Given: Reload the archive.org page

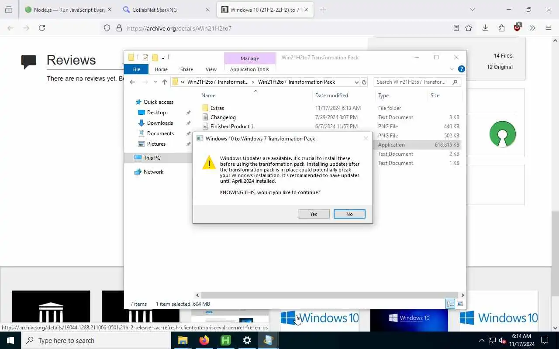Looking at the screenshot, I should [x=42, y=28].
